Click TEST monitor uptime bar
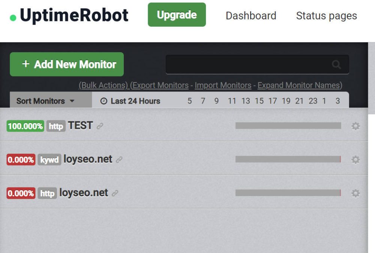 tap(288, 126)
